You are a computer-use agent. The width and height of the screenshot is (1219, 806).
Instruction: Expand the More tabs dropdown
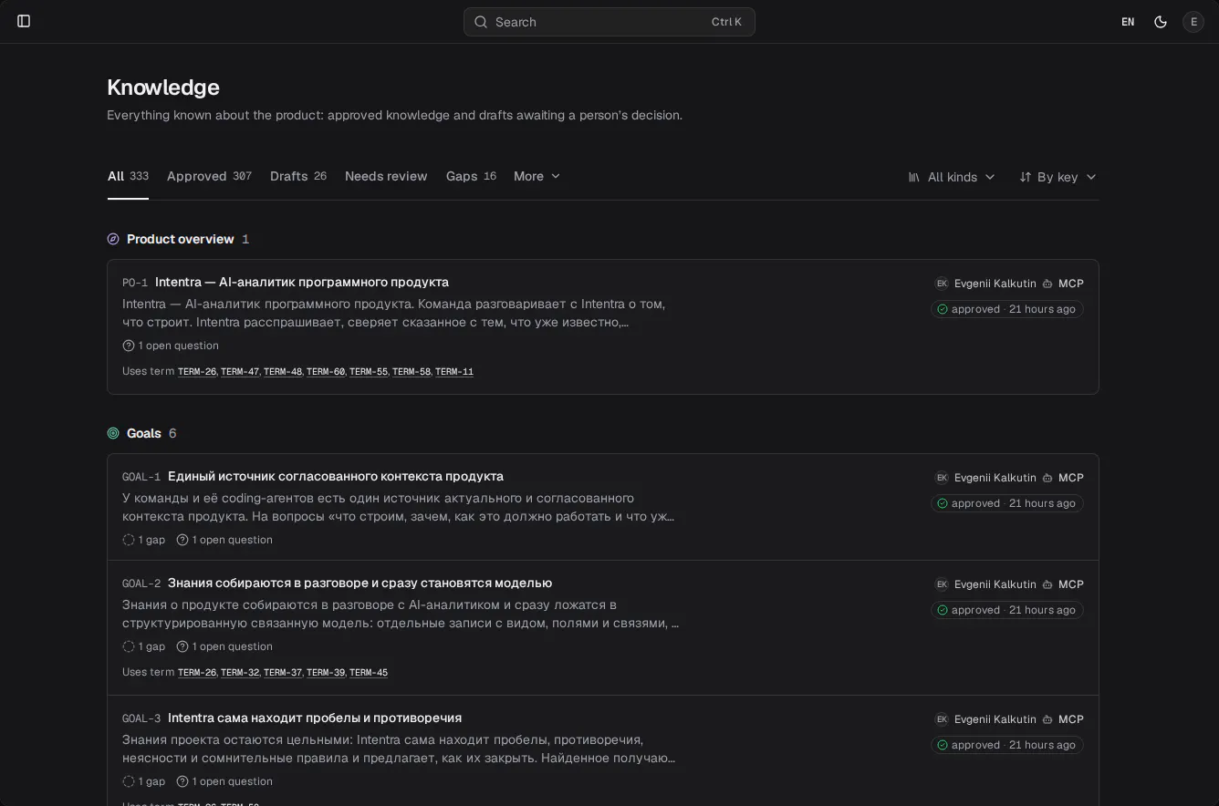click(x=537, y=176)
